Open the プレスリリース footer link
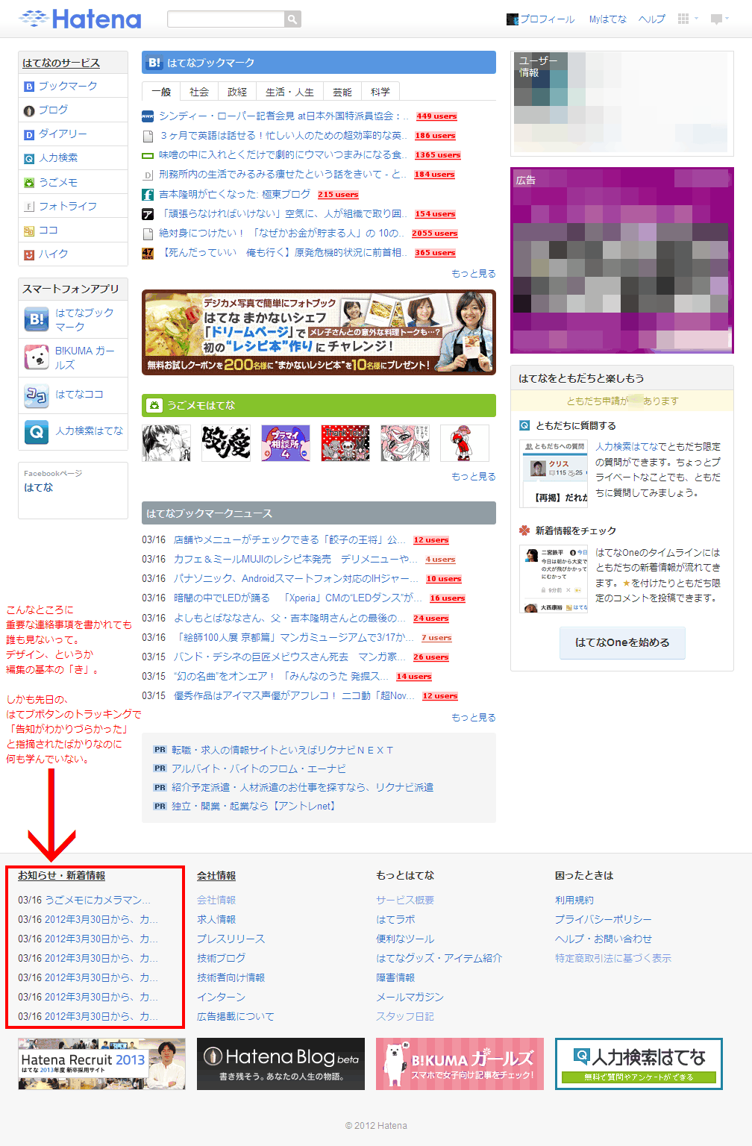 pos(231,939)
